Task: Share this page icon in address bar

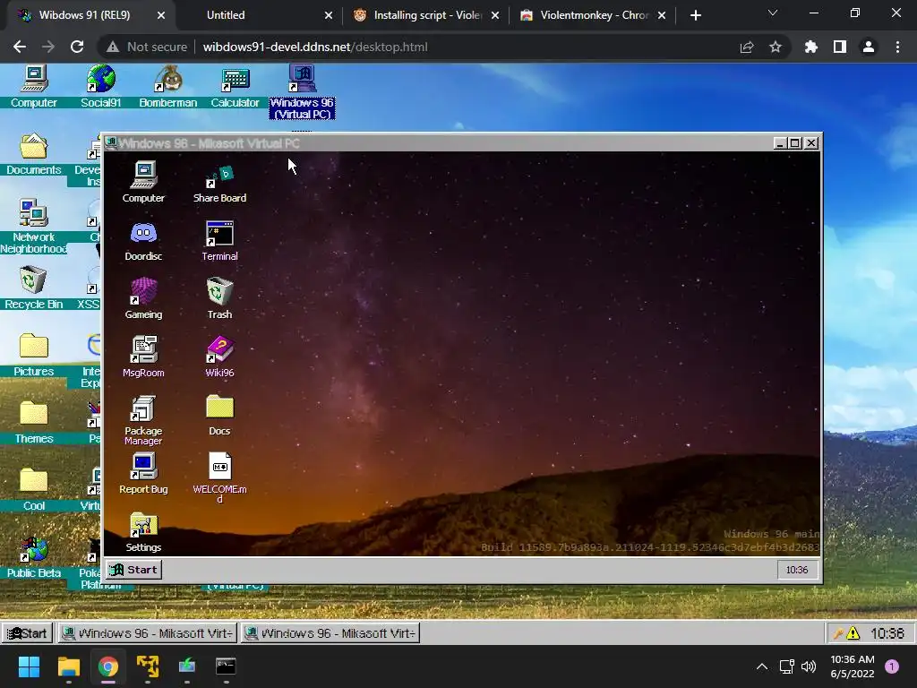Action: (747, 47)
